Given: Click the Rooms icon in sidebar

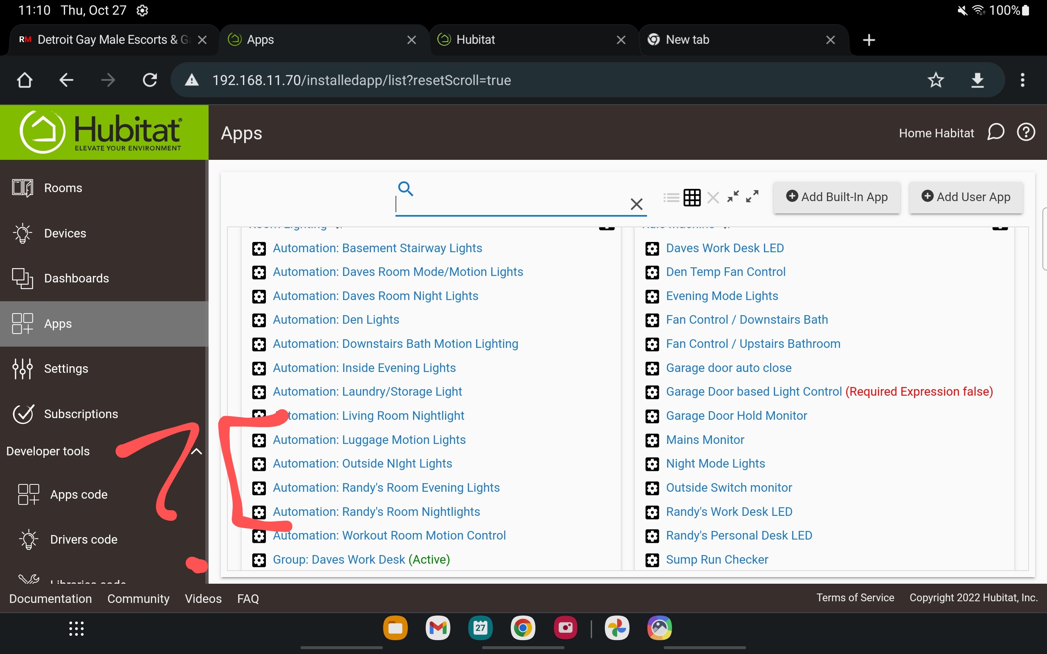Looking at the screenshot, I should [x=22, y=188].
